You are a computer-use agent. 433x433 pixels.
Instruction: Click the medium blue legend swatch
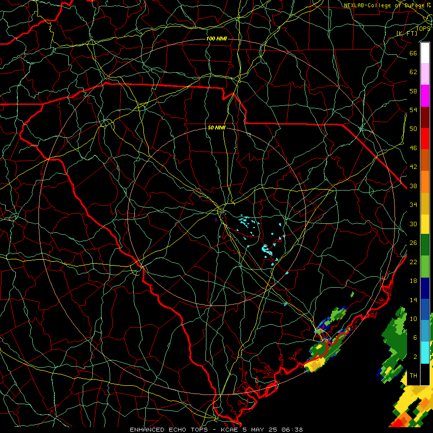tap(425, 309)
